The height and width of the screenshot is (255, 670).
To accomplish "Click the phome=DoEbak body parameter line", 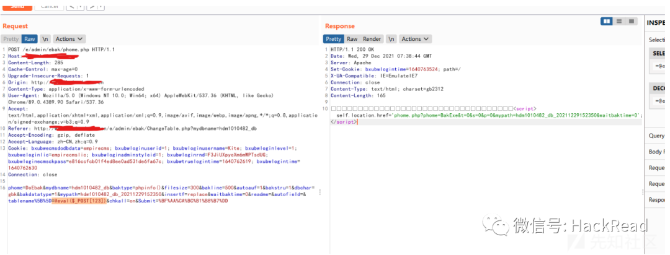I will [161, 194].
